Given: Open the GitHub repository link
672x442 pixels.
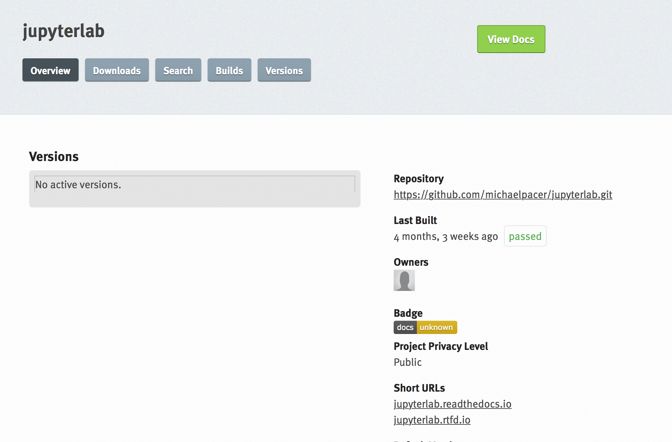Looking at the screenshot, I should tap(502, 195).
